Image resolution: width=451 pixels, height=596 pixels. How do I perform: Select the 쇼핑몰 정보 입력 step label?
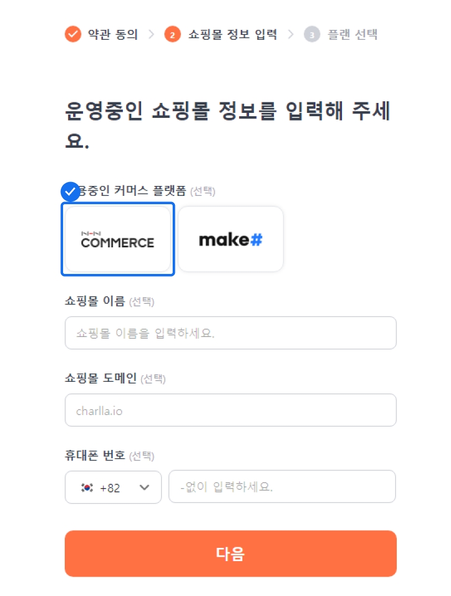point(232,34)
